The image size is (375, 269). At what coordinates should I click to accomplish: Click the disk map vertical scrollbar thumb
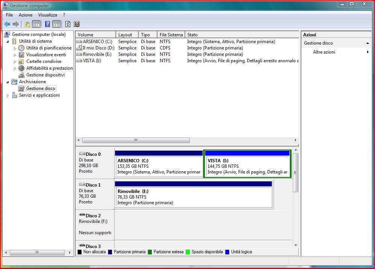click(x=296, y=173)
